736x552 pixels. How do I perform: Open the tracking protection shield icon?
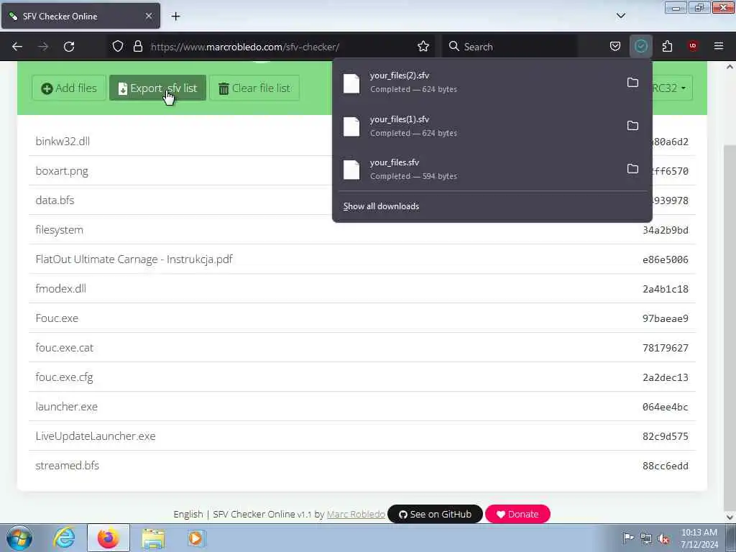(118, 47)
